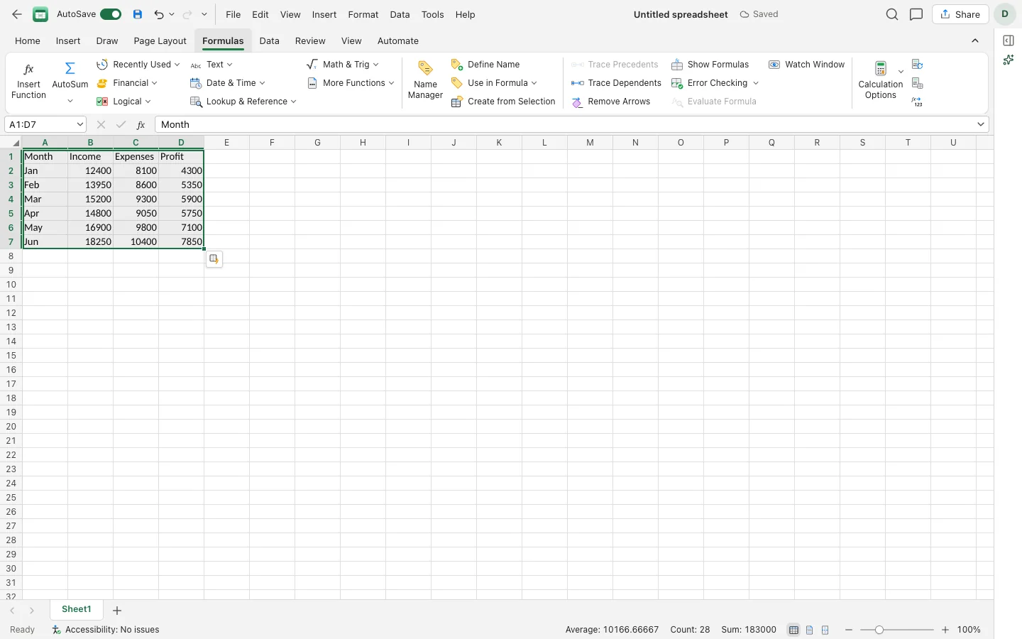The height and width of the screenshot is (639, 1022).
Task: Open the Data ribbon tab
Action: pos(269,40)
